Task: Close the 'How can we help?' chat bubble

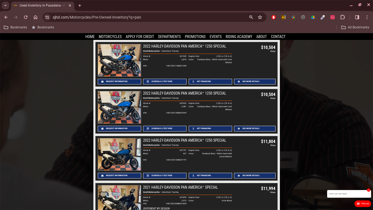Action: point(368,190)
